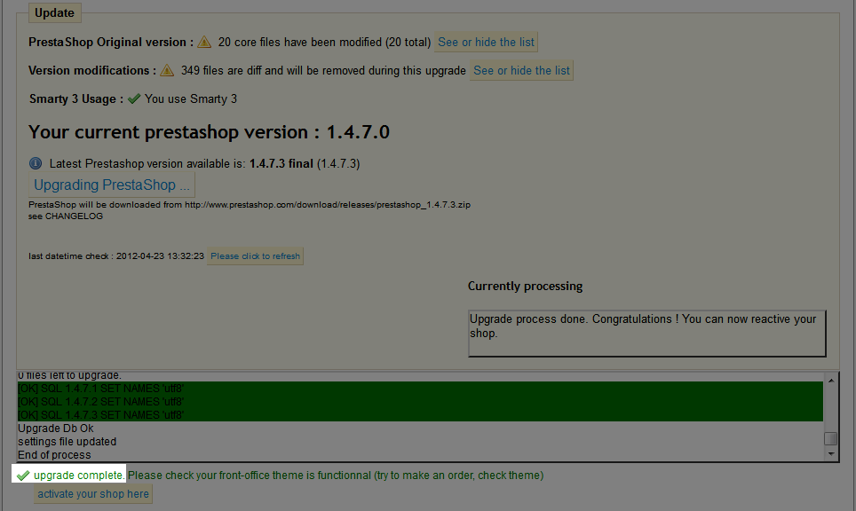Image resolution: width=856 pixels, height=511 pixels.
Task: Click the log panel scrollbar thumb
Action: coord(830,438)
